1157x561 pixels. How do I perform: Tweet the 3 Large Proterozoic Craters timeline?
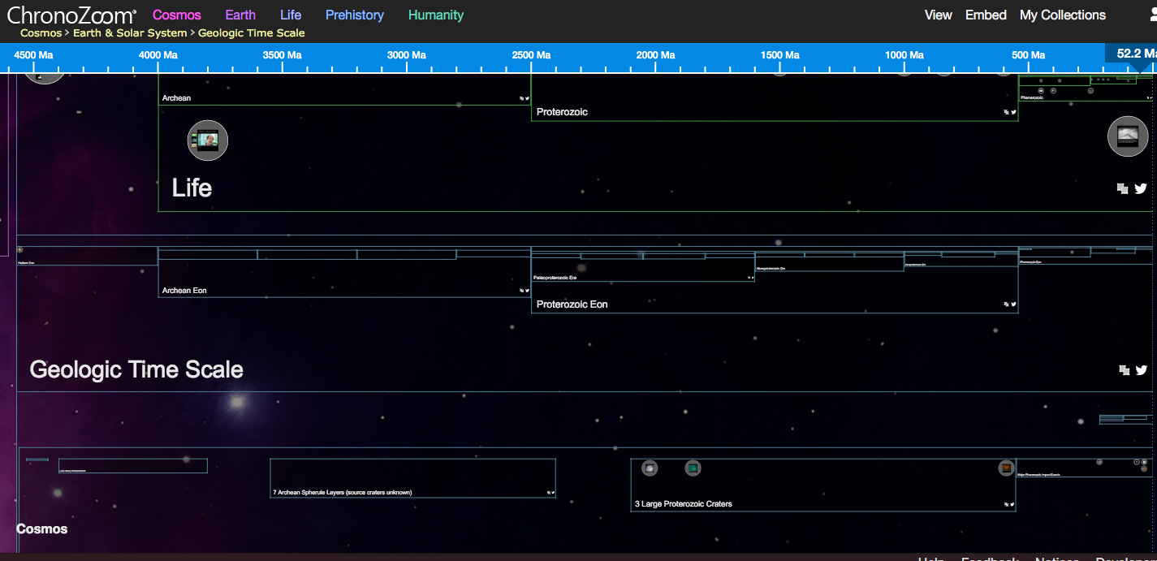coord(1012,504)
